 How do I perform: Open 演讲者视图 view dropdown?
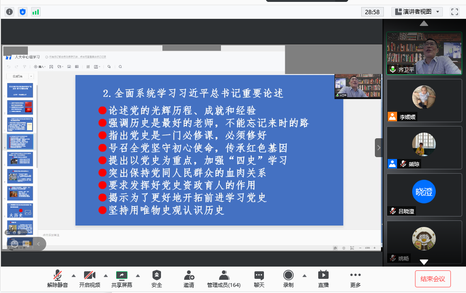click(417, 12)
